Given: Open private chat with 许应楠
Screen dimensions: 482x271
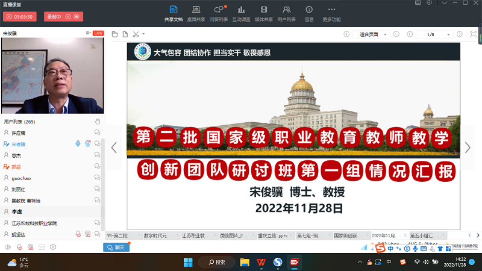Looking at the screenshot, I should (x=97, y=132).
